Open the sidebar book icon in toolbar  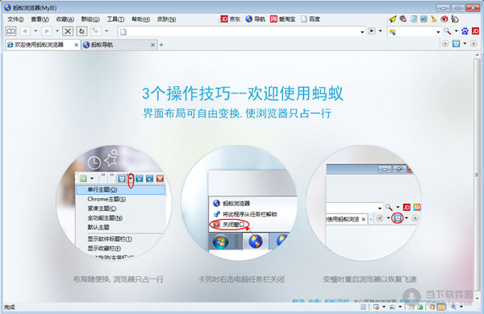pos(11,31)
